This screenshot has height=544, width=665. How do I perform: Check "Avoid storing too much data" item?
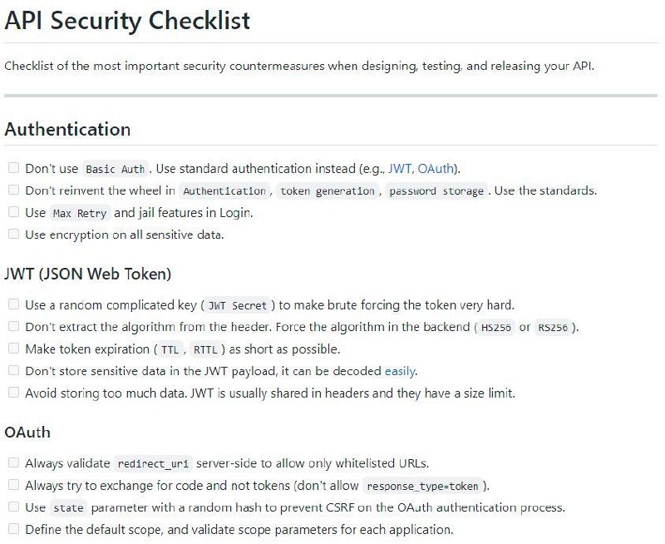[x=13, y=393]
